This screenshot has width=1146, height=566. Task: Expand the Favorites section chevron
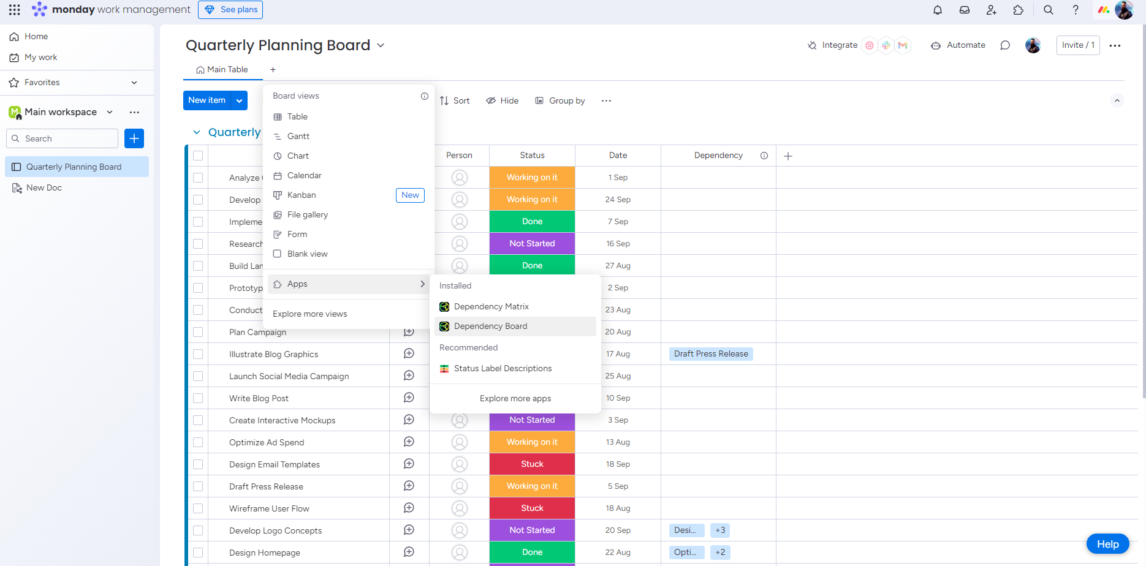click(134, 83)
